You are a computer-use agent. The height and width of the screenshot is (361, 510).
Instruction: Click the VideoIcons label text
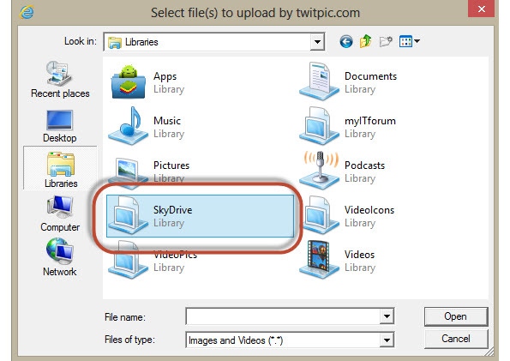369,210
